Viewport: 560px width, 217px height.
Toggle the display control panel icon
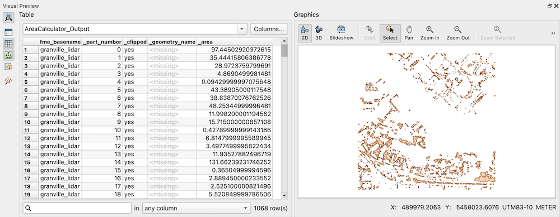pos(8,32)
